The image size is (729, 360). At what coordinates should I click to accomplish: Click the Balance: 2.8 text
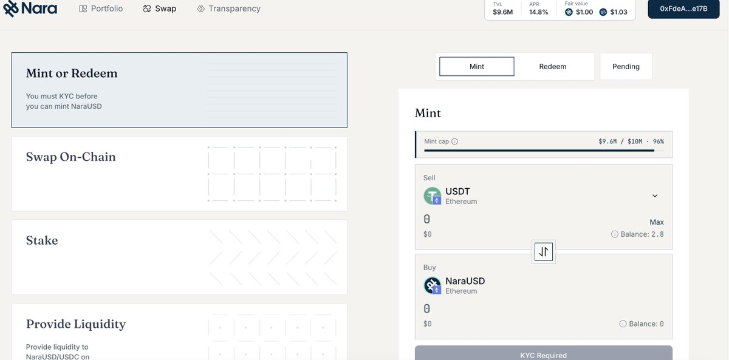coord(642,234)
